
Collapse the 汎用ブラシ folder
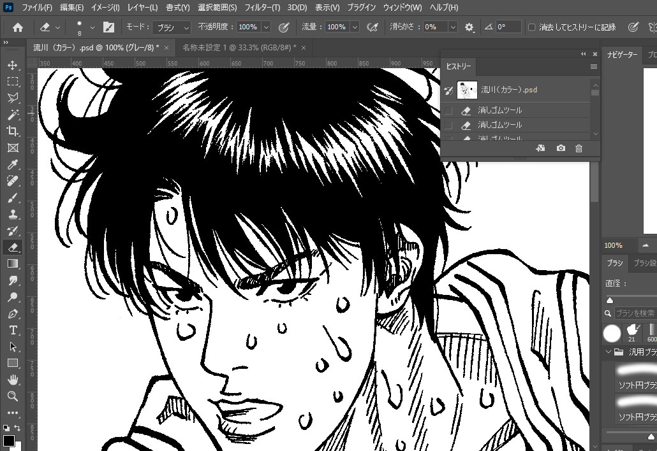(609, 352)
